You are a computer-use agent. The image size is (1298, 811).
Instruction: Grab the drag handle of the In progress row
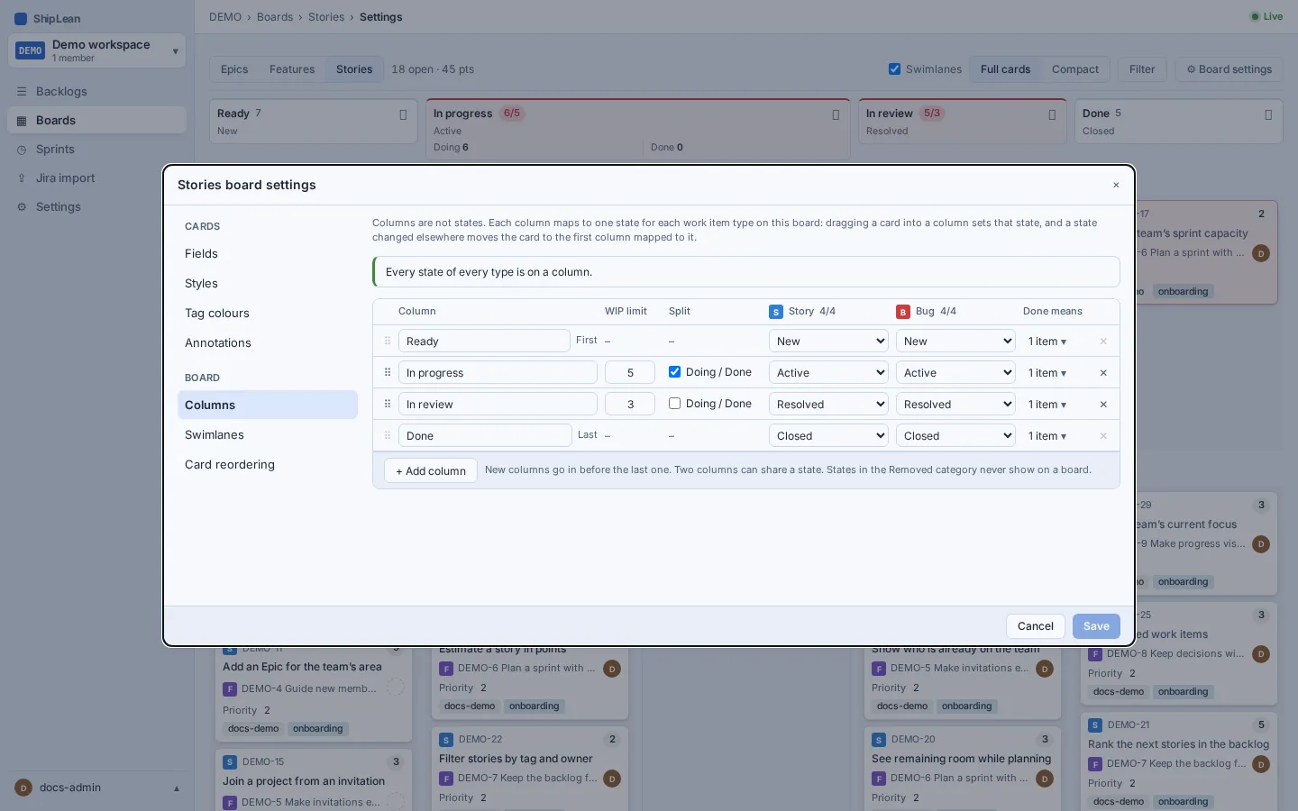click(388, 373)
